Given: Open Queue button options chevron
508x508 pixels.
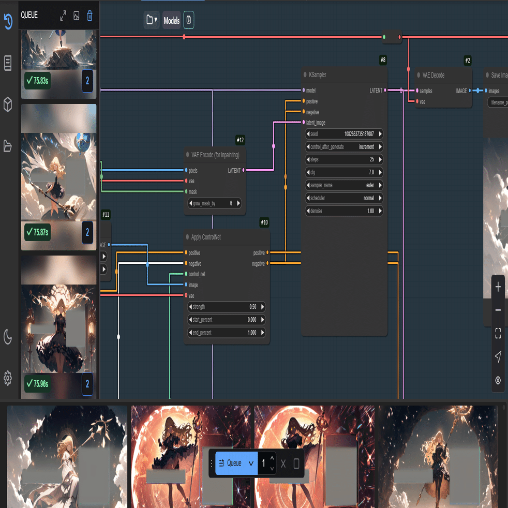Looking at the screenshot, I should click(251, 464).
